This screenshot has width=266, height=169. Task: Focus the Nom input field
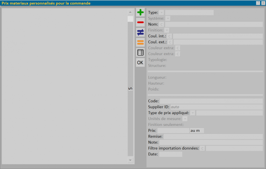pyautogui.click(x=214, y=24)
